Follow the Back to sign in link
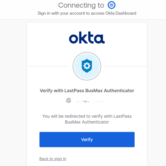 (53, 159)
